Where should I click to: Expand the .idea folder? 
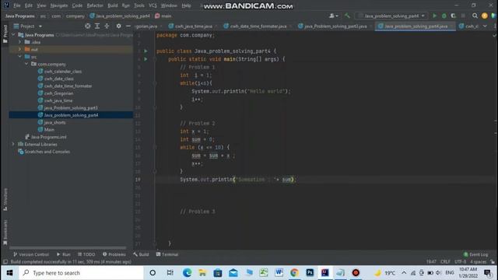(x=19, y=42)
